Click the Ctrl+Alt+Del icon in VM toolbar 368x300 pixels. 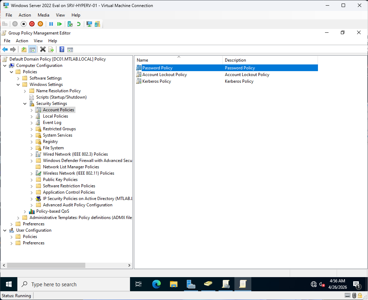(5, 24)
